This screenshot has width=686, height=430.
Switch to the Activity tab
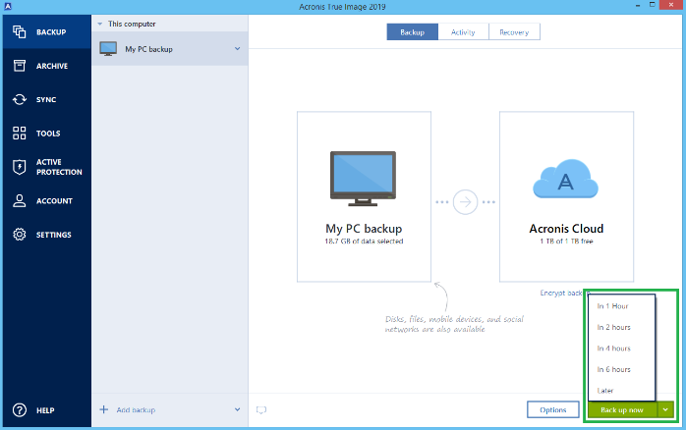tap(463, 31)
